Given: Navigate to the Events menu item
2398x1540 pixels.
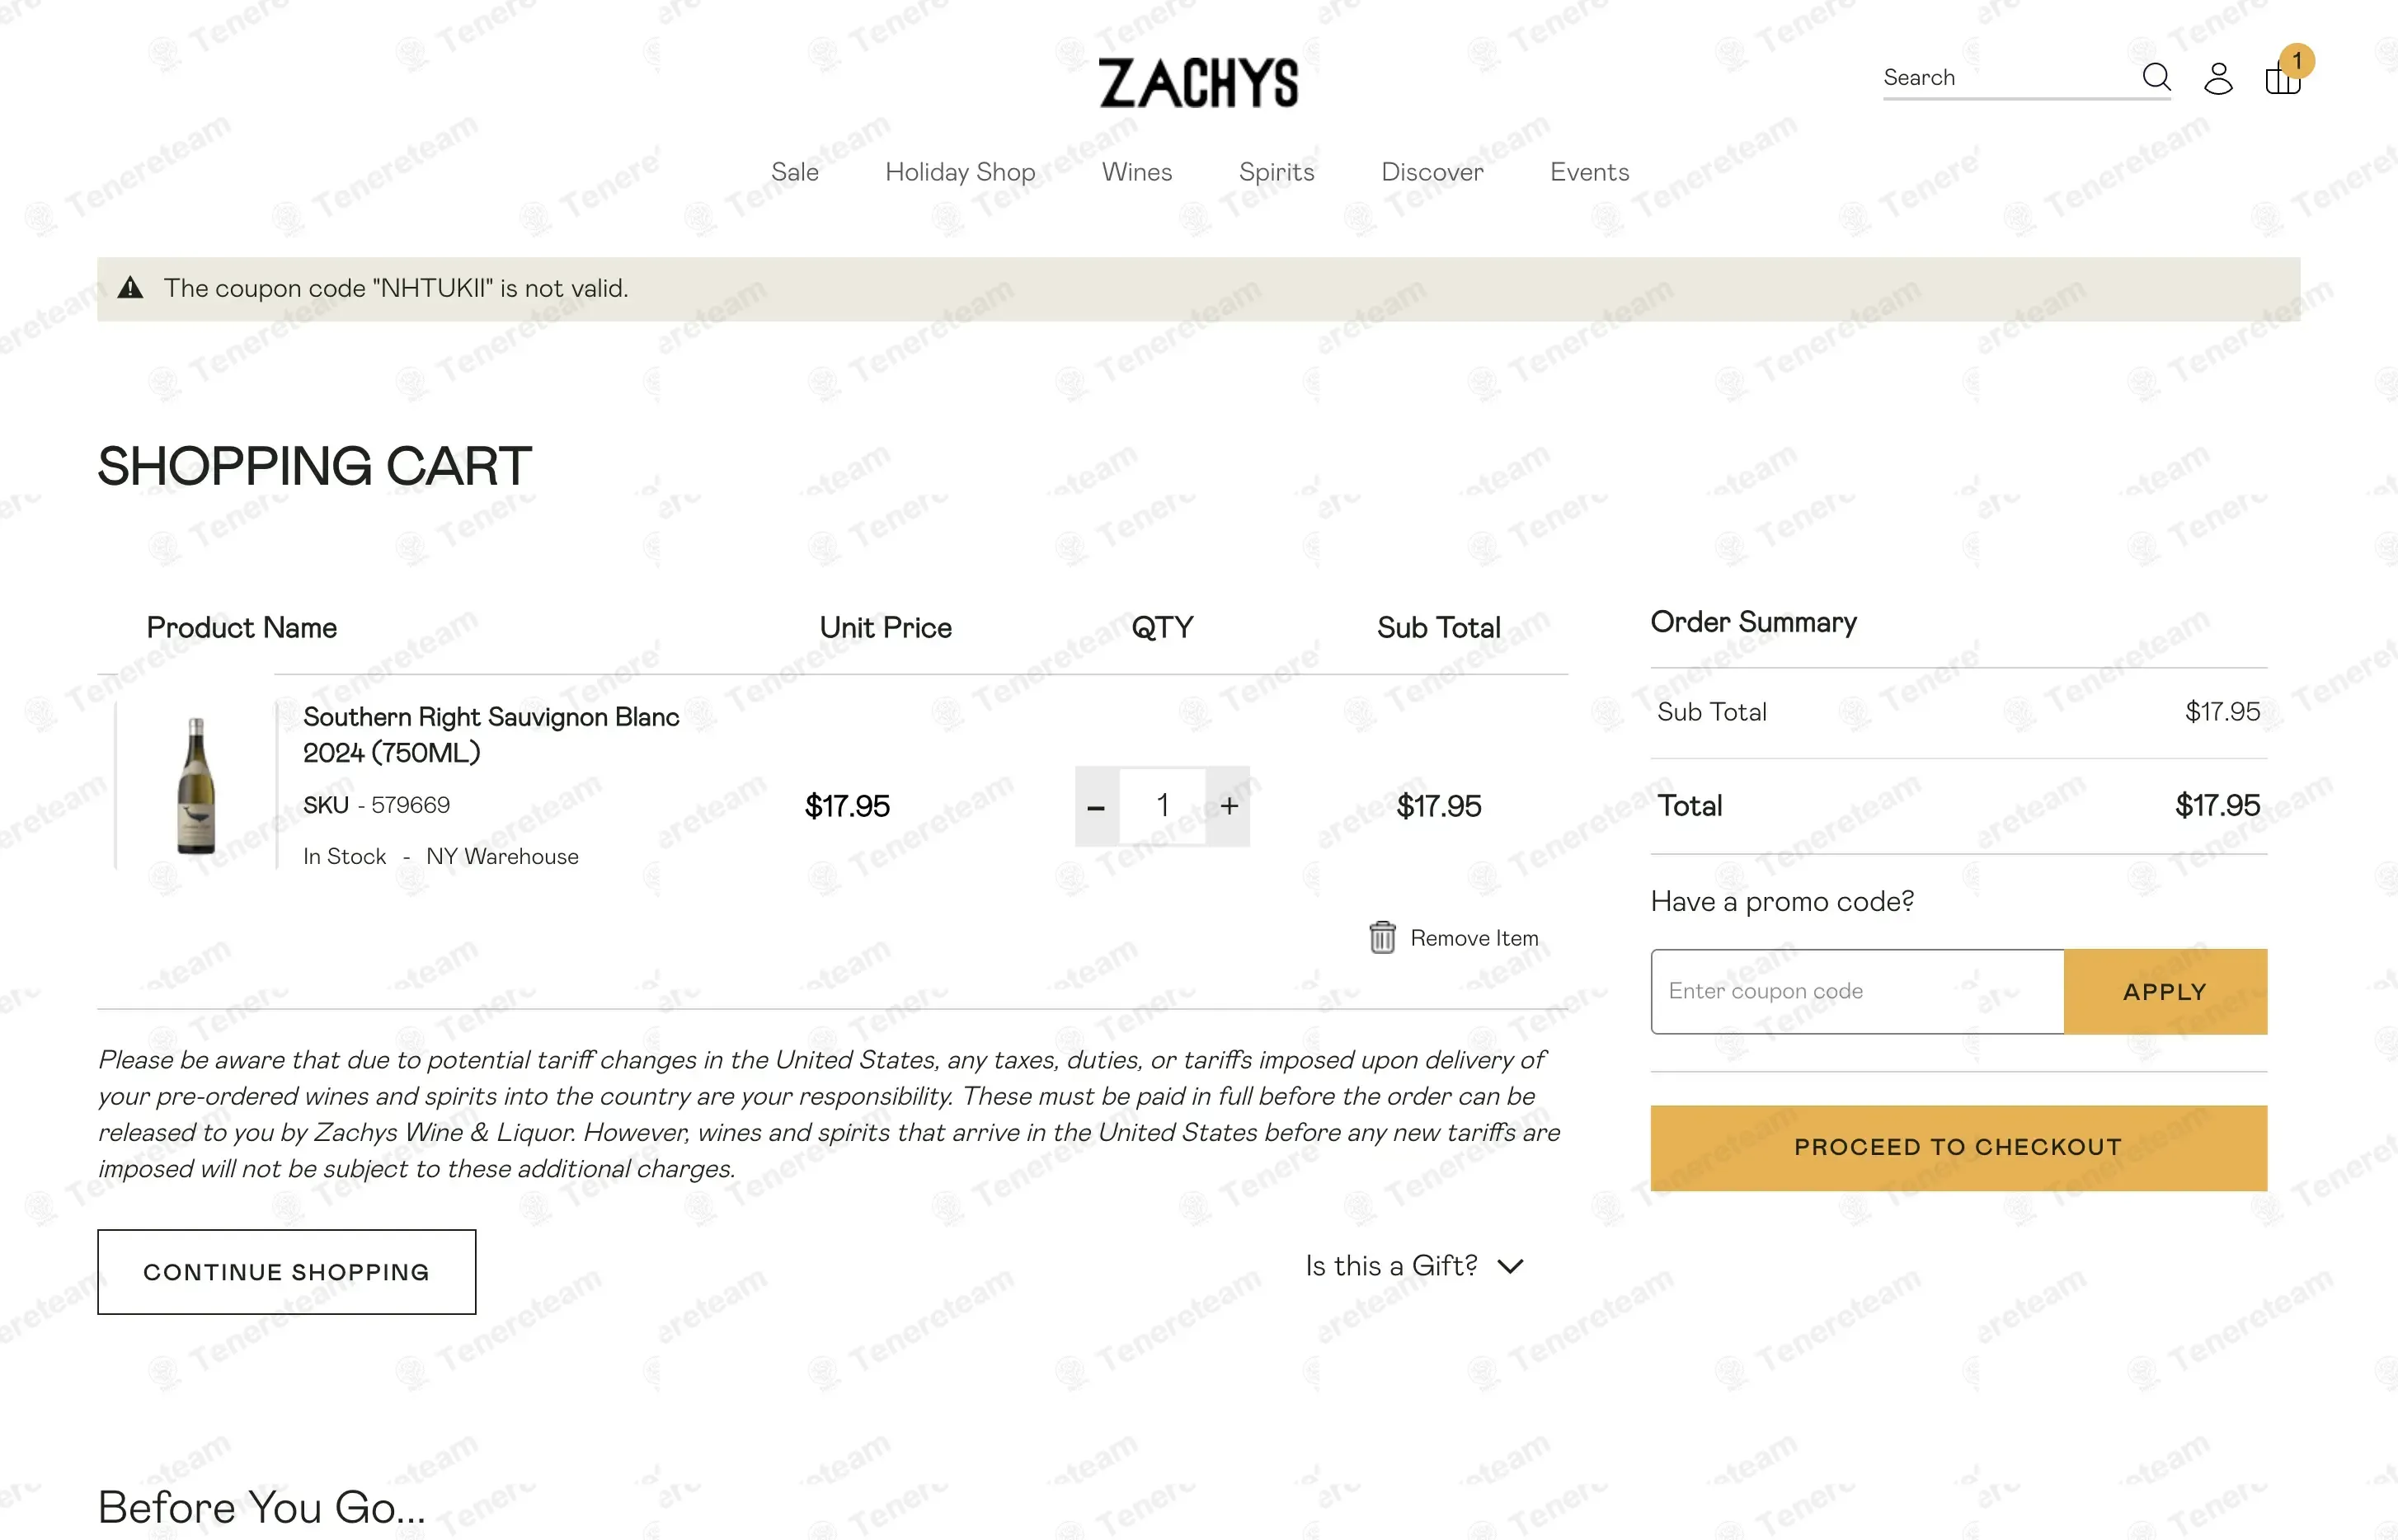Looking at the screenshot, I should pos(1589,172).
